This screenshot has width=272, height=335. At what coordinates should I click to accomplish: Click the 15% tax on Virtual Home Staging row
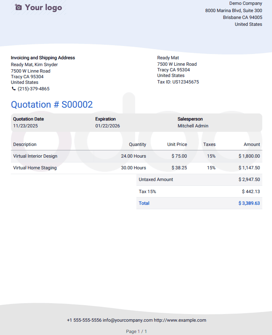click(x=211, y=168)
